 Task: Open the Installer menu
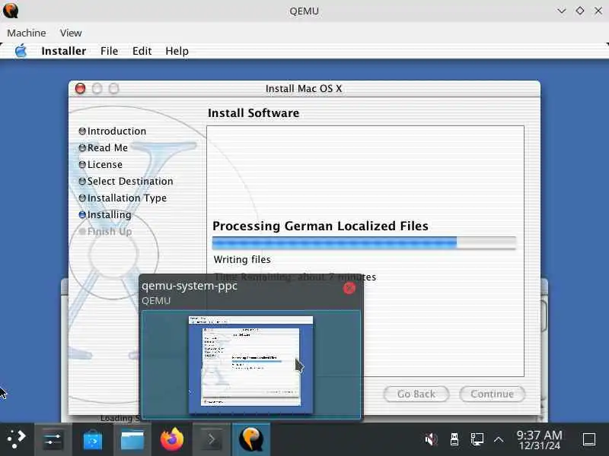[64, 51]
